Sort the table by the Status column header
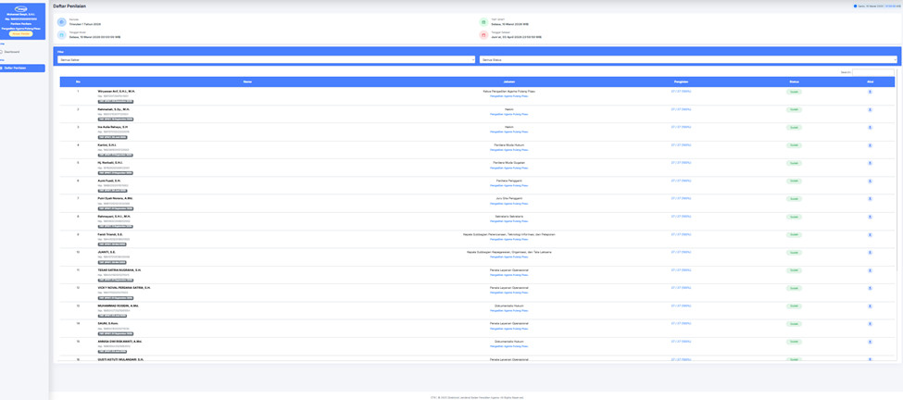Image resolution: width=903 pixels, height=400 pixels. pos(794,81)
